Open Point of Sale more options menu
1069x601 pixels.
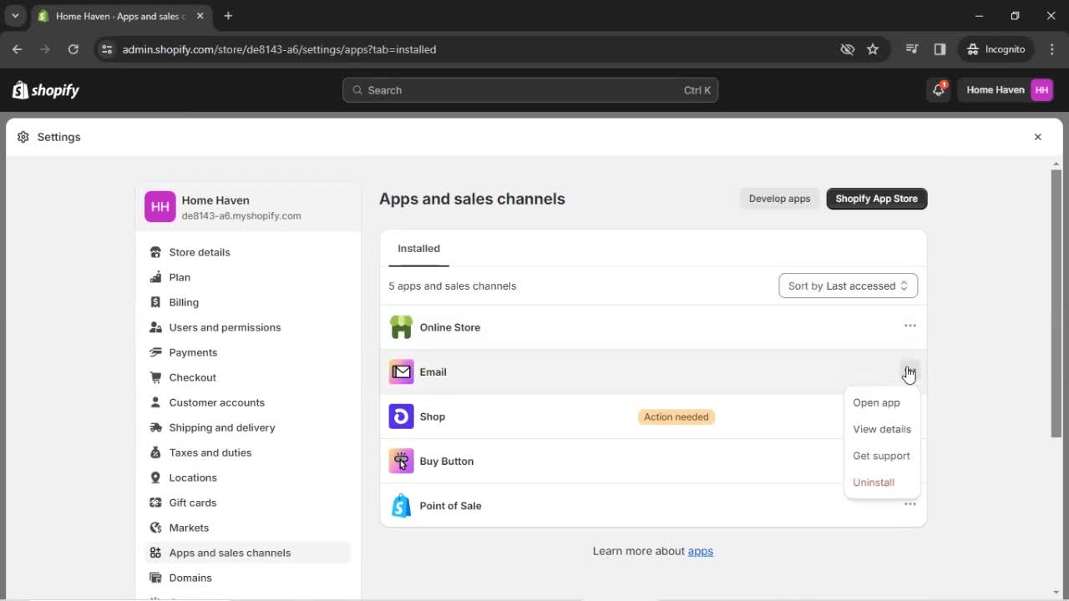[909, 504]
